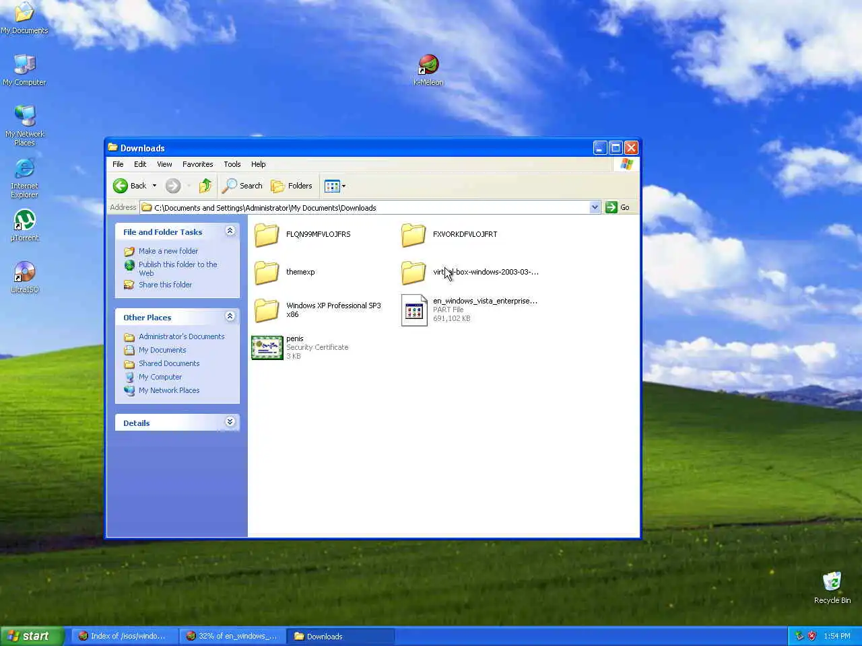Select the themexp folder icon
Image resolution: width=862 pixels, height=646 pixels.
(267, 273)
